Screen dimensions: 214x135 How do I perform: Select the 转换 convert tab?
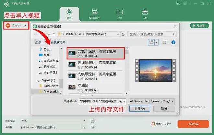[69, 14]
